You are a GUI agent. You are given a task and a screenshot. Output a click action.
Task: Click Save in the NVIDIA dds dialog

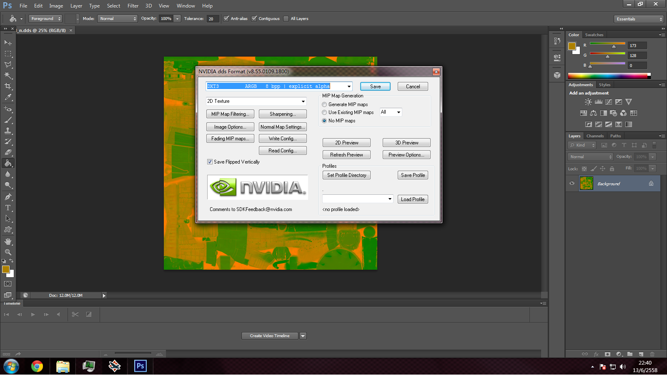tap(375, 87)
